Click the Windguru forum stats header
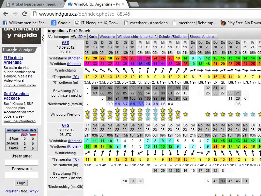261x196 pixels. pyautogui.click(x=22, y=130)
